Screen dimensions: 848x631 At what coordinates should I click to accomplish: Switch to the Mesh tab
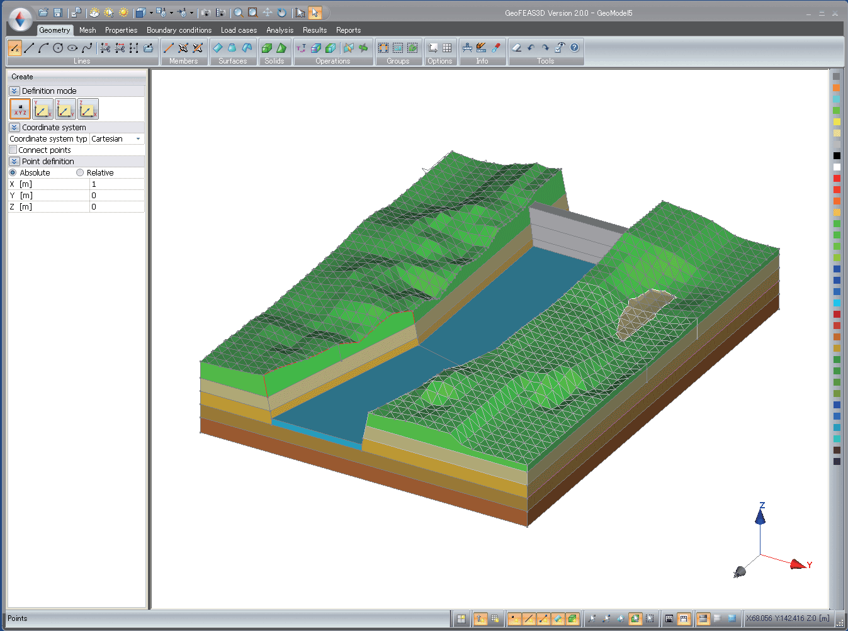pos(88,30)
